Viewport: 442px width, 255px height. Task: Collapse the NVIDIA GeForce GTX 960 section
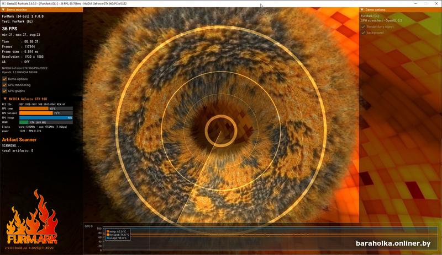[5, 99]
